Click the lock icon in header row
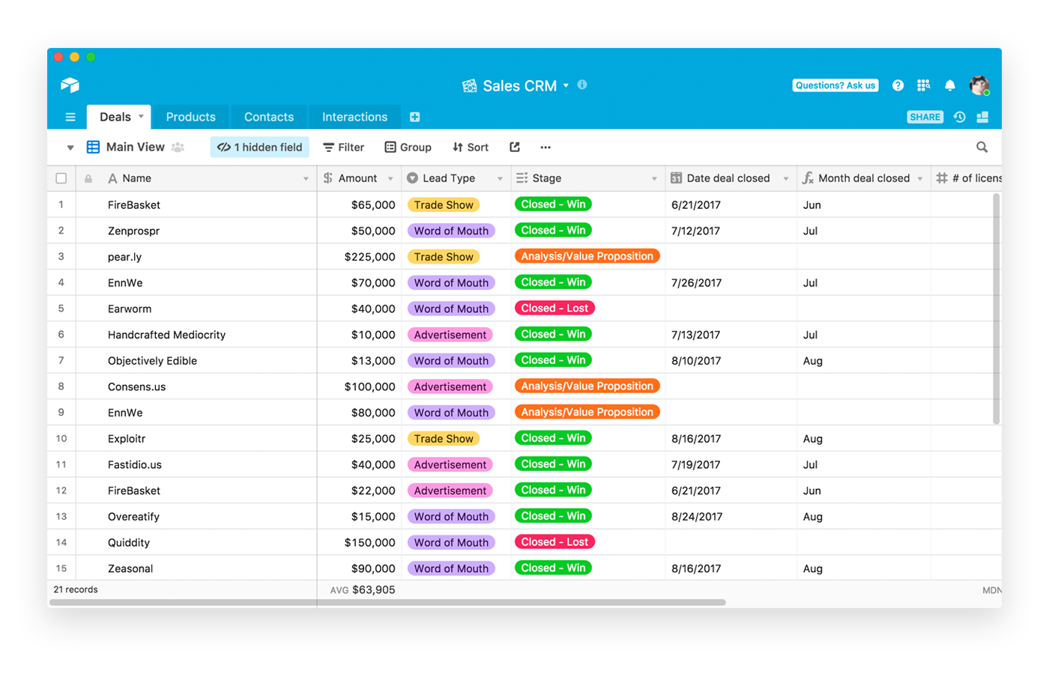This screenshot has width=1049, height=674. pos(88,178)
